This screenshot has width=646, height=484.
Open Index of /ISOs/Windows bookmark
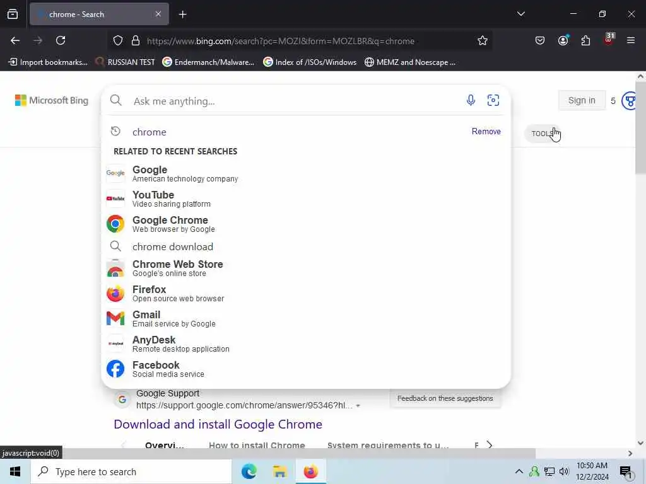[310, 62]
